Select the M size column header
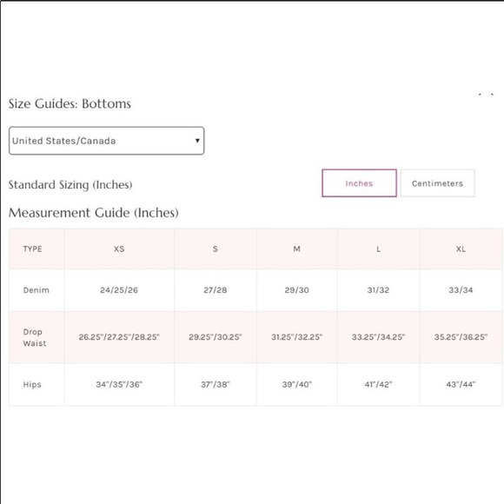Viewport: 504px width, 504px height. point(296,249)
